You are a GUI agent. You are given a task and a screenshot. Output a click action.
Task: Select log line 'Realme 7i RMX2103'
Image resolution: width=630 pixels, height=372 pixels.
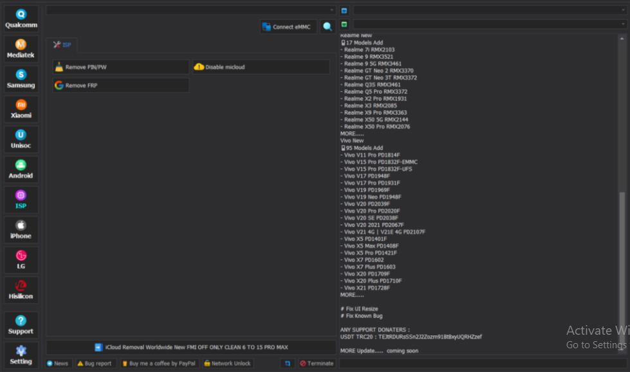pos(367,49)
